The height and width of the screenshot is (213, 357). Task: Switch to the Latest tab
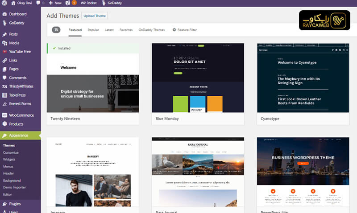click(109, 30)
